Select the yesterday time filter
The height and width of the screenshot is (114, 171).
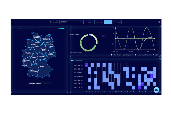99,22
